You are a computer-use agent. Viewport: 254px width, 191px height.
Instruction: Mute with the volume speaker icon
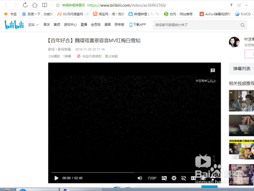(x=140, y=178)
